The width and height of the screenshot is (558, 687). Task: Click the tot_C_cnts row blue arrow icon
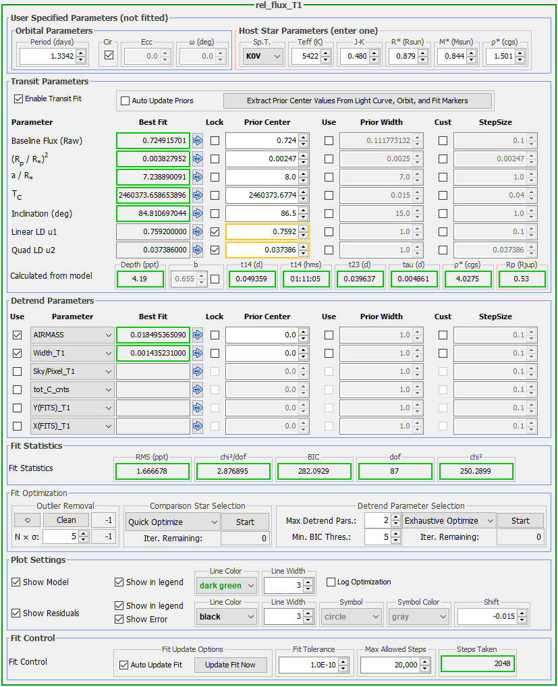point(198,389)
